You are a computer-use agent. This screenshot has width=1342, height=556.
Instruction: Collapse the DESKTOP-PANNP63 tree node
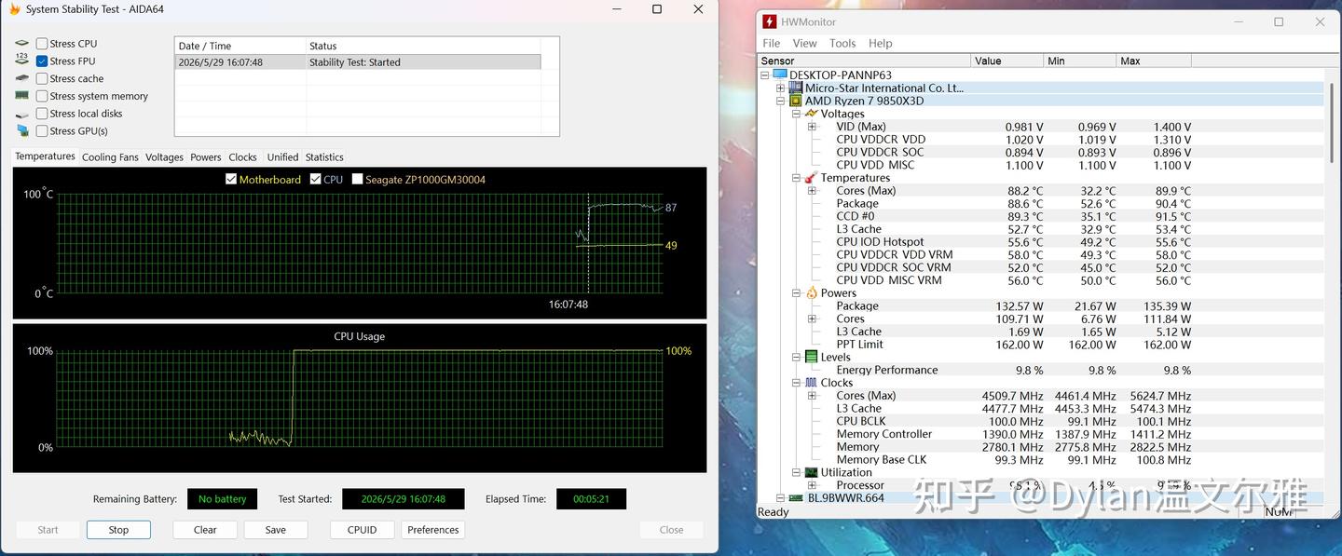pos(765,75)
